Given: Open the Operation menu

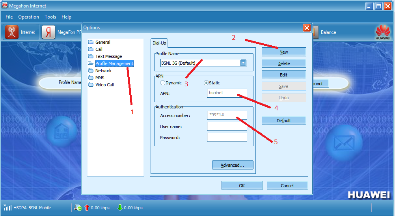Looking at the screenshot, I should (x=28, y=17).
